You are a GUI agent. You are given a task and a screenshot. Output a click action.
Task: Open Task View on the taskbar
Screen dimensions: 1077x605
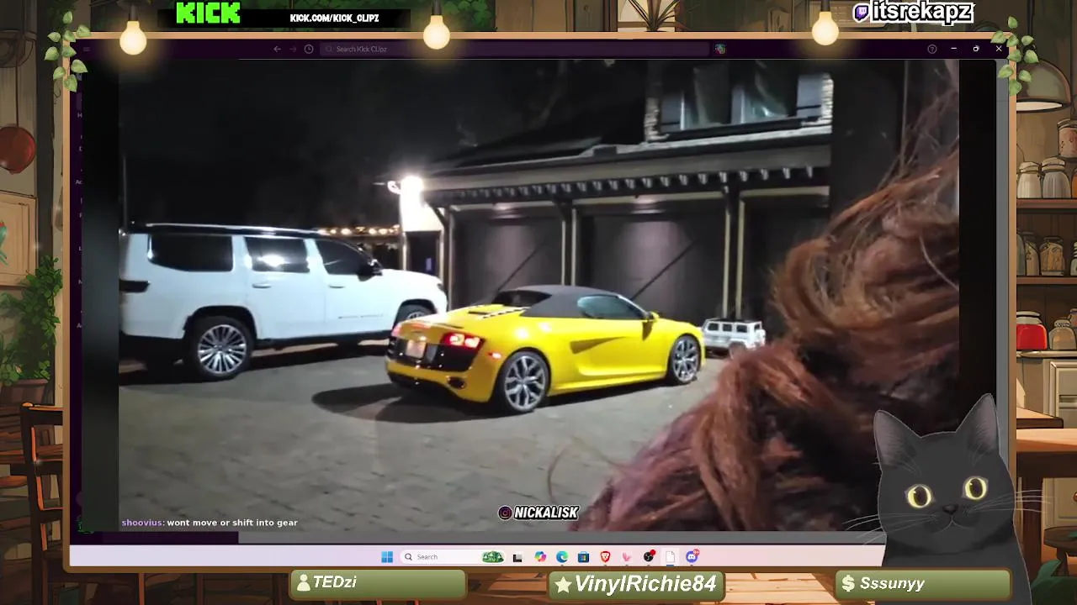click(x=517, y=556)
